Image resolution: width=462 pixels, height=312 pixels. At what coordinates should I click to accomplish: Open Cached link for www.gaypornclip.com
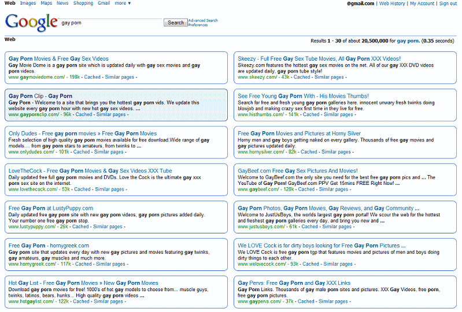click(84, 114)
